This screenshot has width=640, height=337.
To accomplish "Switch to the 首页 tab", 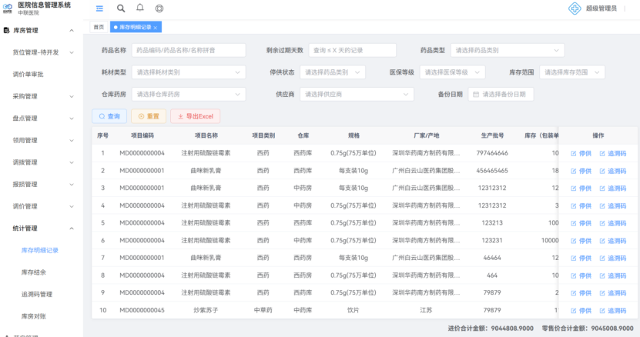I will coord(99,28).
